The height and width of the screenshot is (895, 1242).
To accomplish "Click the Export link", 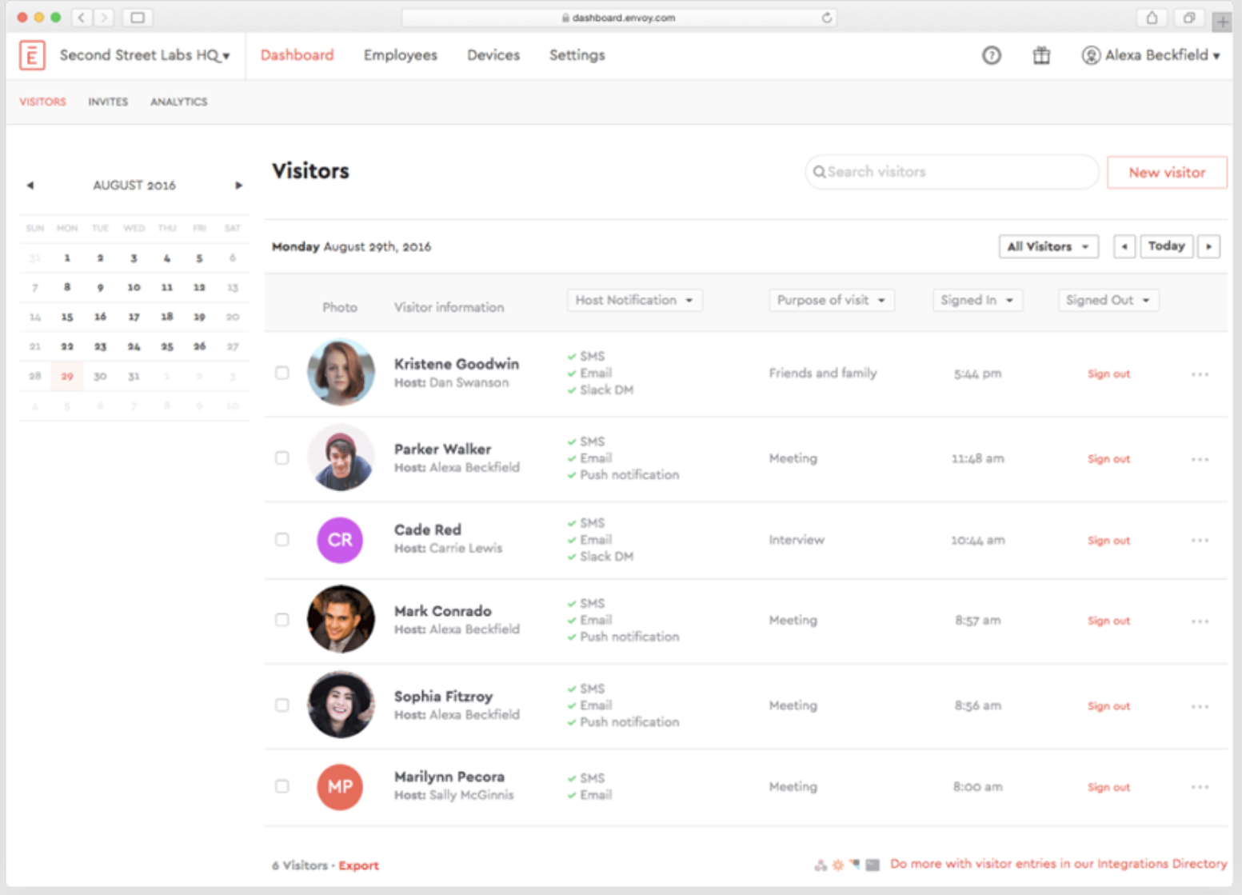I will click(358, 865).
